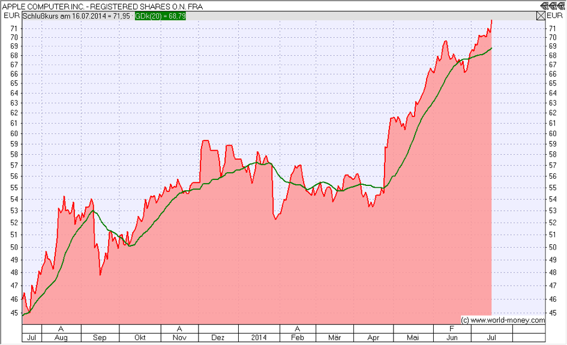
Task: Click the triple arrow logo icon
Action: (552, 6)
